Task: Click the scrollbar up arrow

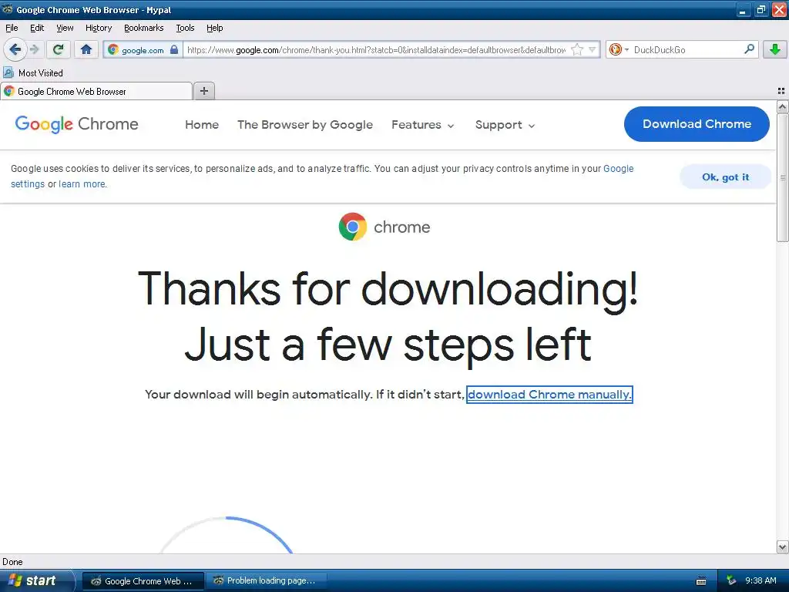Action: pos(782,106)
